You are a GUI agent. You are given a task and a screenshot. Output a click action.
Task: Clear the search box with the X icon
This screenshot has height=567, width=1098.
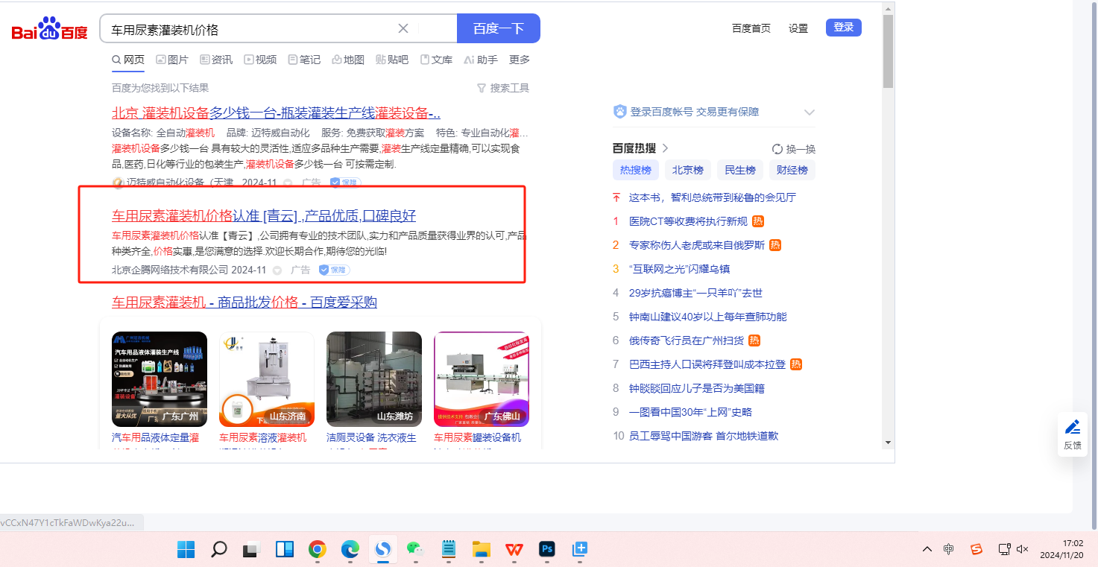click(403, 28)
